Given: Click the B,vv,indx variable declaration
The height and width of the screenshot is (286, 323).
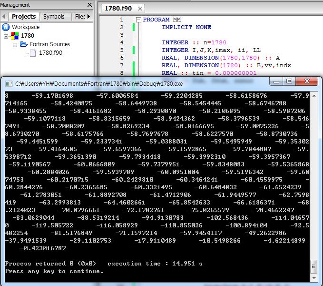Looking at the screenshot, I should pos(274,65).
